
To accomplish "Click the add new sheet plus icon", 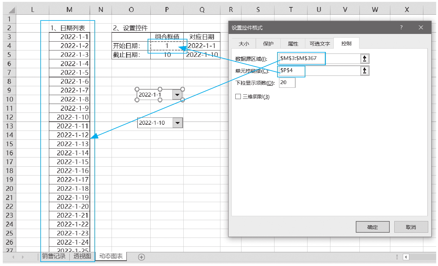I will click(141, 257).
